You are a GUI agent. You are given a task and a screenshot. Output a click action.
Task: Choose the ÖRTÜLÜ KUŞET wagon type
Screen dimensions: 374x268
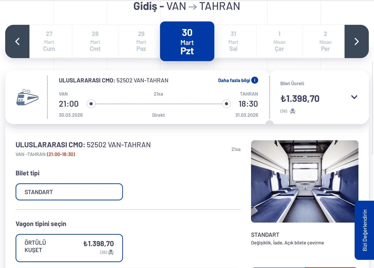[x=69, y=248]
